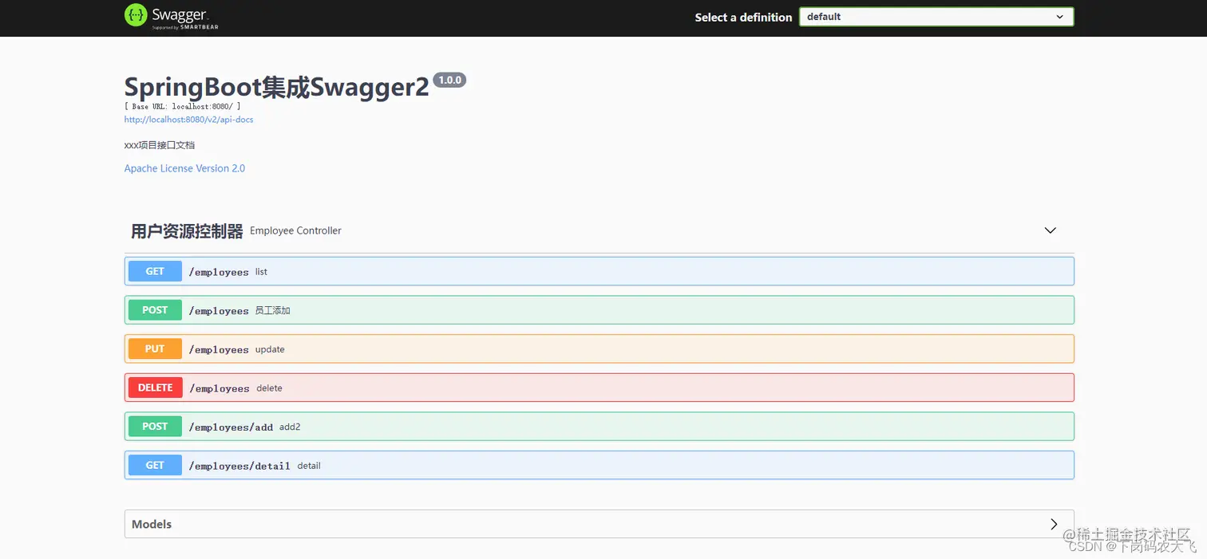1207x559 pixels.
Task: Click POST badge on /employees/add row
Action: [x=155, y=427]
